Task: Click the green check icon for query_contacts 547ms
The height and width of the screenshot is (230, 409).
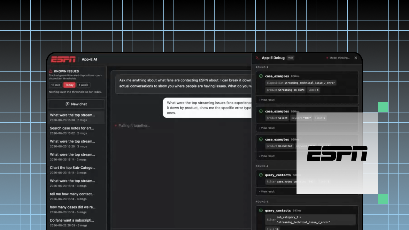Action: pyautogui.click(x=261, y=211)
